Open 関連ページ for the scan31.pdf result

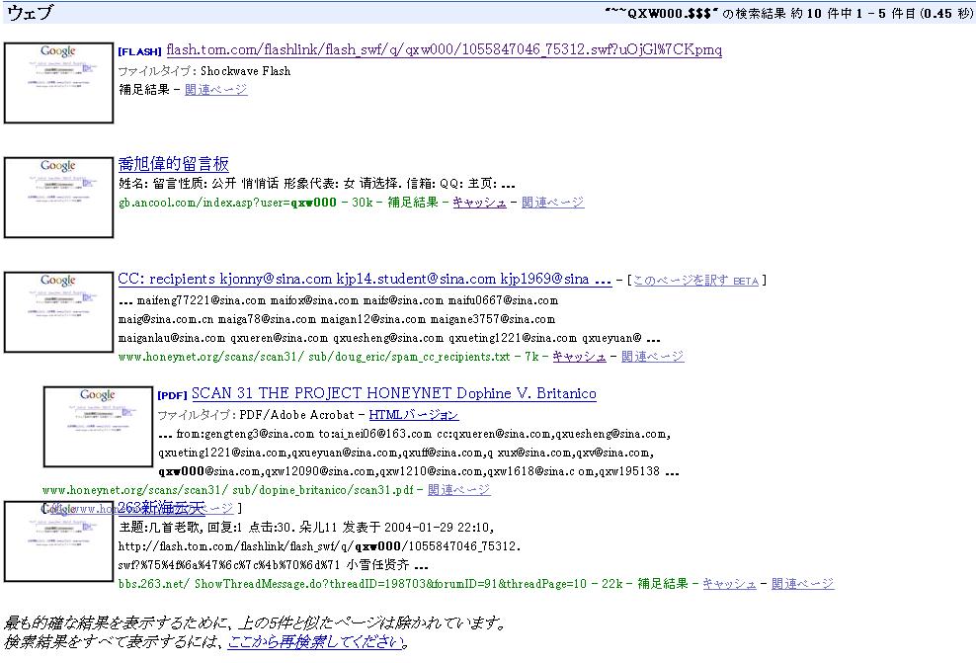point(458,490)
